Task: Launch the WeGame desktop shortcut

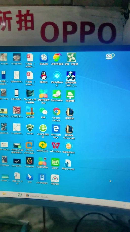Action: tap(30, 162)
